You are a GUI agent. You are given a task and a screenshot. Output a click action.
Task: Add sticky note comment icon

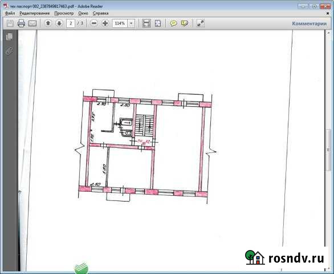(x=173, y=23)
